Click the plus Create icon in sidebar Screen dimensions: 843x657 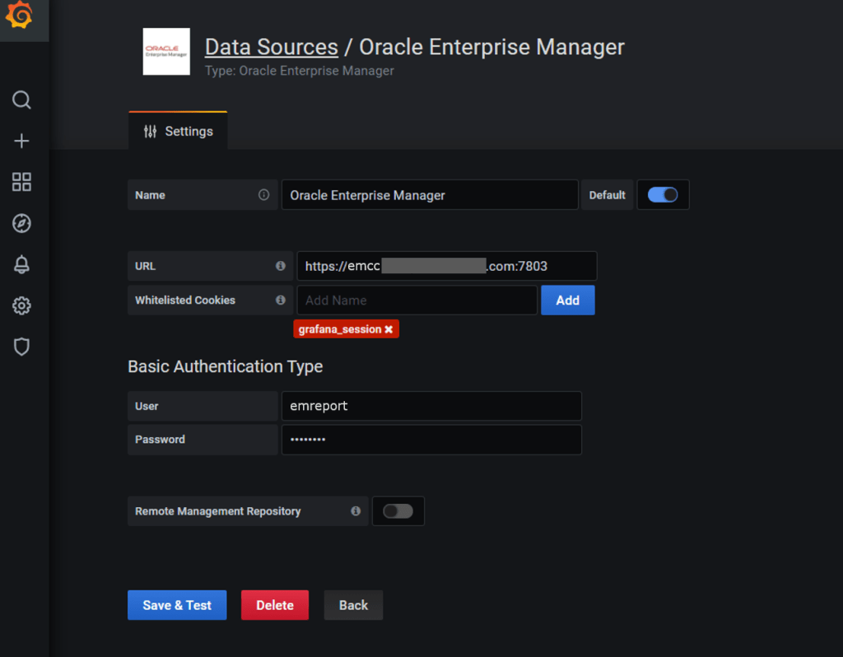coord(22,142)
